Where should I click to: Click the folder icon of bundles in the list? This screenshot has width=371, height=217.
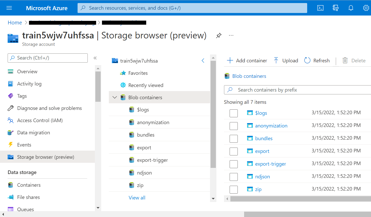coord(250,138)
